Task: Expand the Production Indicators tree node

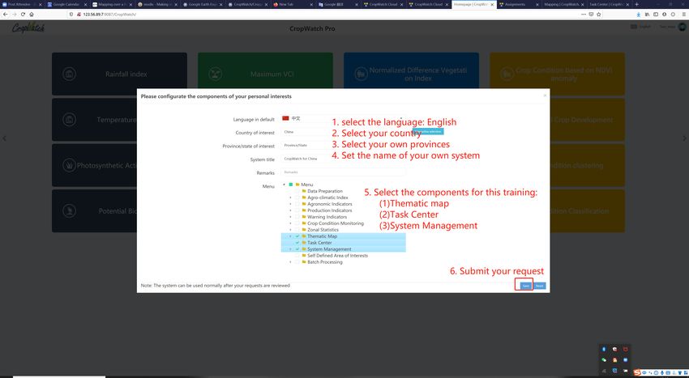Action: point(290,210)
